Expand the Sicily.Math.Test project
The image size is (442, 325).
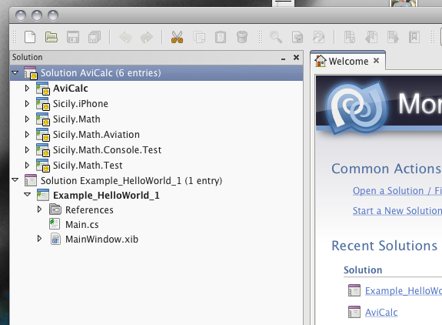point(27,165)
